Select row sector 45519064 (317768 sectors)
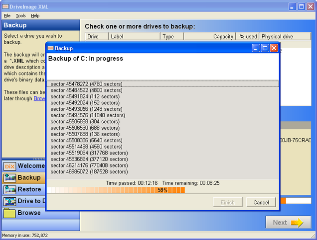 click(163, 153)
